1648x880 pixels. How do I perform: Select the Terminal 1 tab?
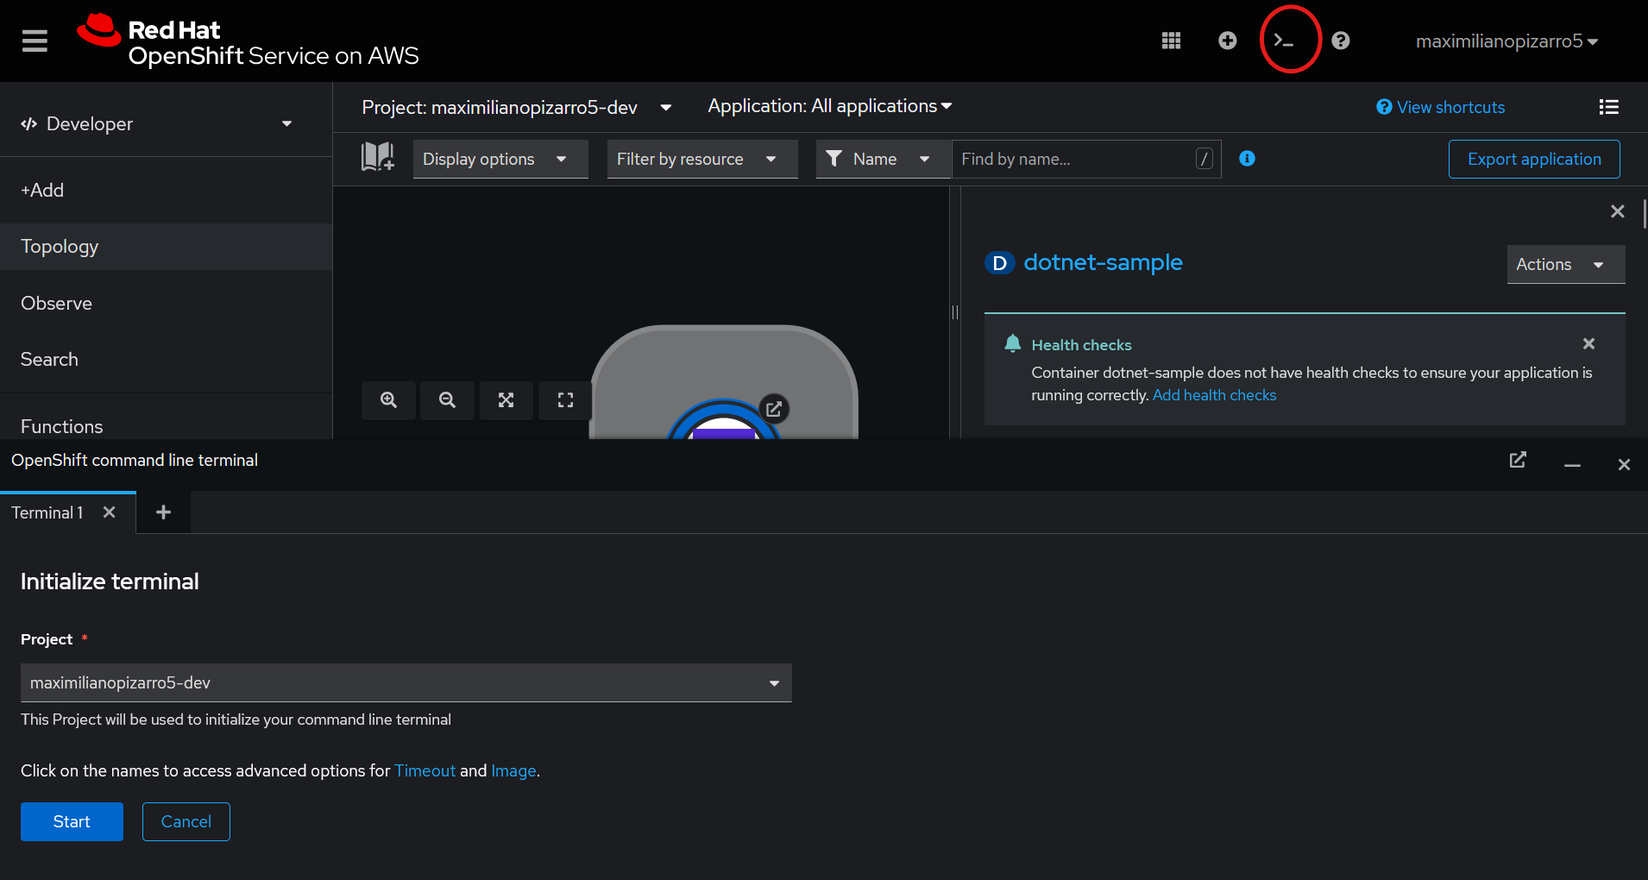47,512
